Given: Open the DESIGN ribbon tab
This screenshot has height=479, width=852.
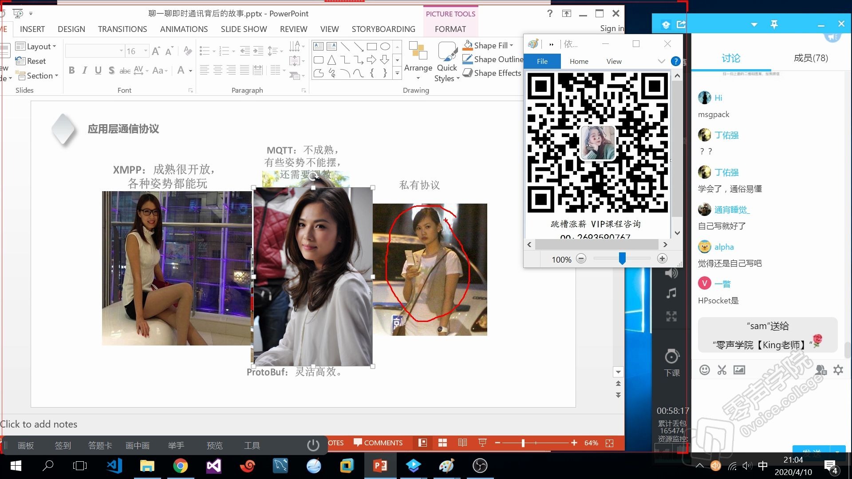Looking at the screenshot, I should pyautogui.click(x=71, y=29).
